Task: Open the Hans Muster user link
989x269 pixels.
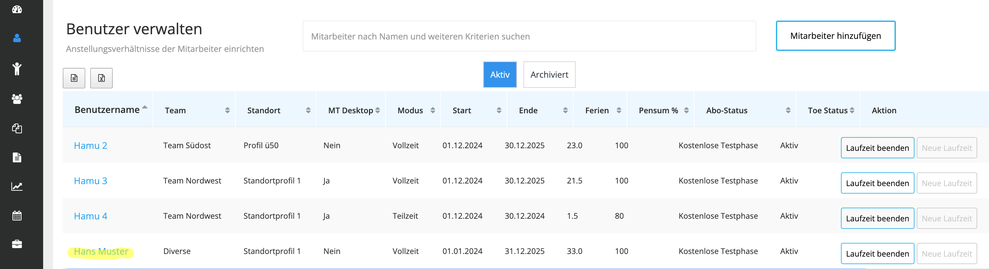Action: [101, 251]
